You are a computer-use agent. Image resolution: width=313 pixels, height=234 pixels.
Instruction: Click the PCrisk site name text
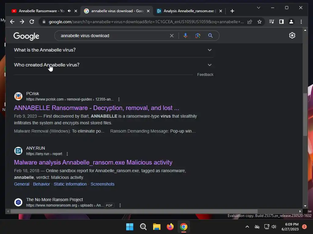pos(32,94)
